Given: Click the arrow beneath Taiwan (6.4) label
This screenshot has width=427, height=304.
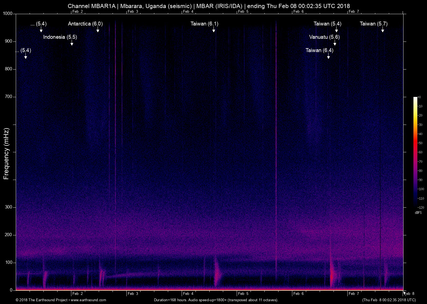Looking at the screenshot, I should click(x=328, y=56).
